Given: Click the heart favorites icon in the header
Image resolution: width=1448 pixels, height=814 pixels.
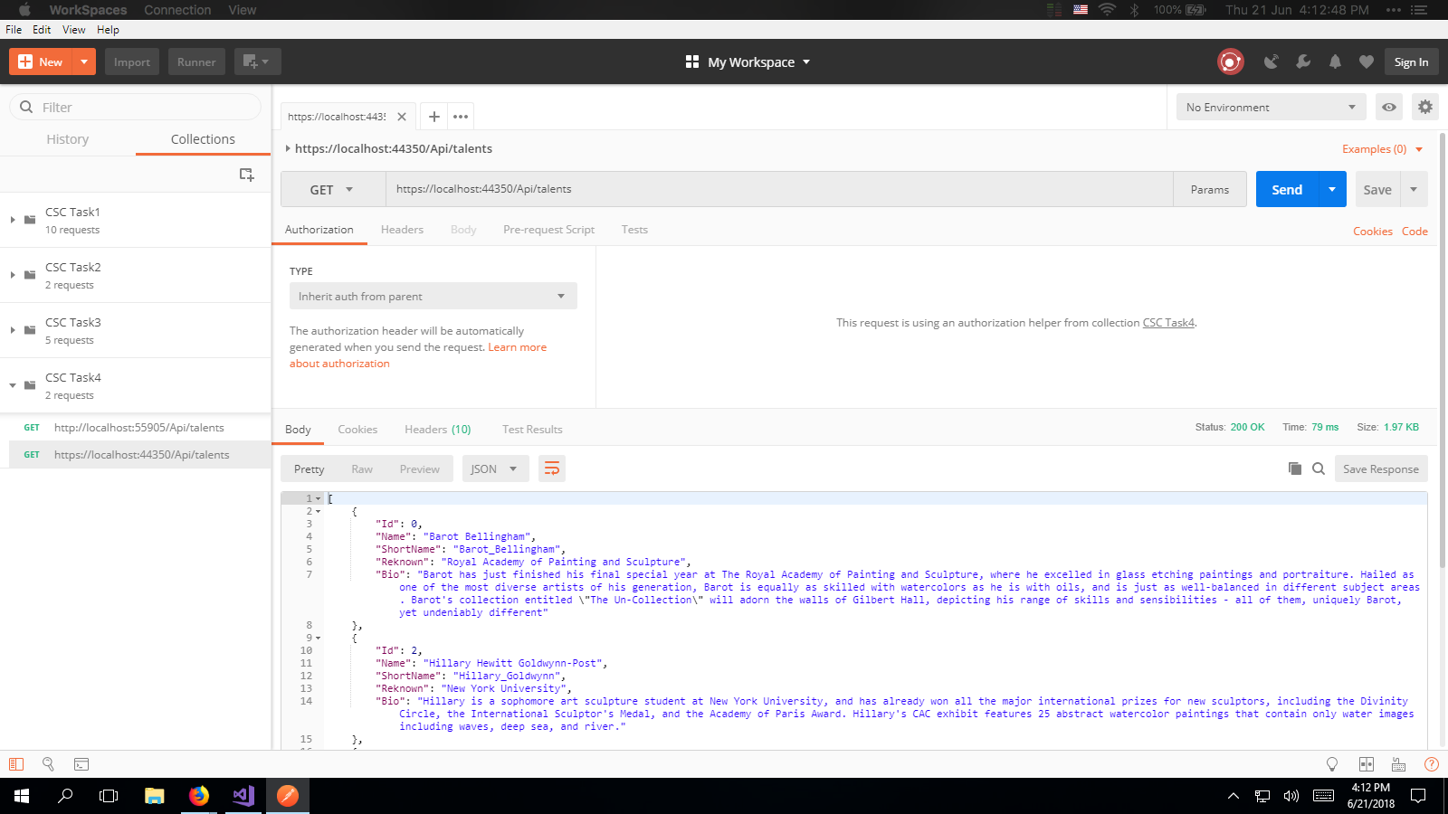Looking at the screenshot, I should click(1366, 62).
